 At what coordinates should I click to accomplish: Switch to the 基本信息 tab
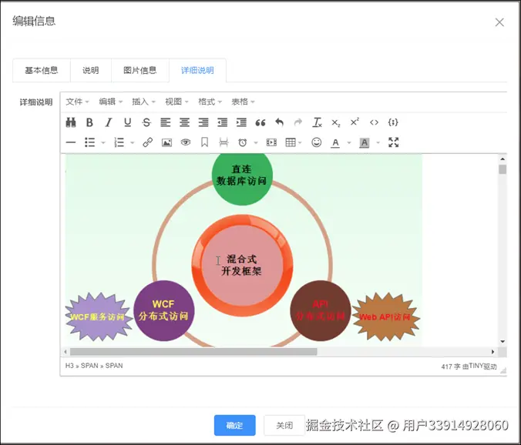tap(42, 70)
